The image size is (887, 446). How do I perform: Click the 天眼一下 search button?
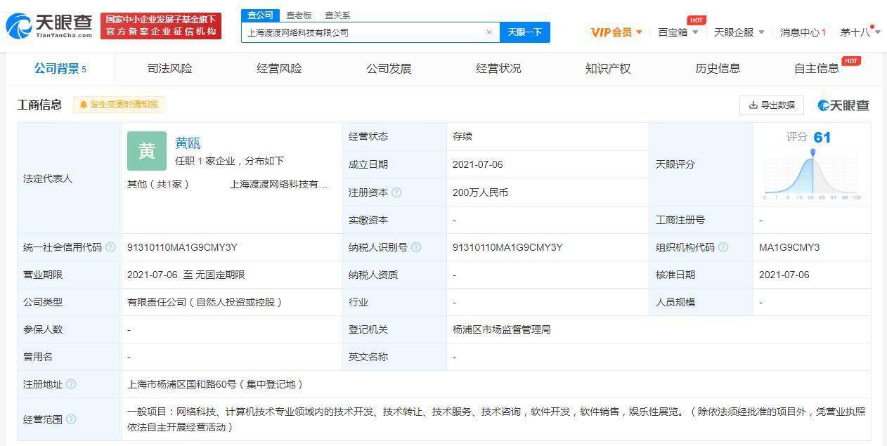pyautogui.click(x=525, y=32)
